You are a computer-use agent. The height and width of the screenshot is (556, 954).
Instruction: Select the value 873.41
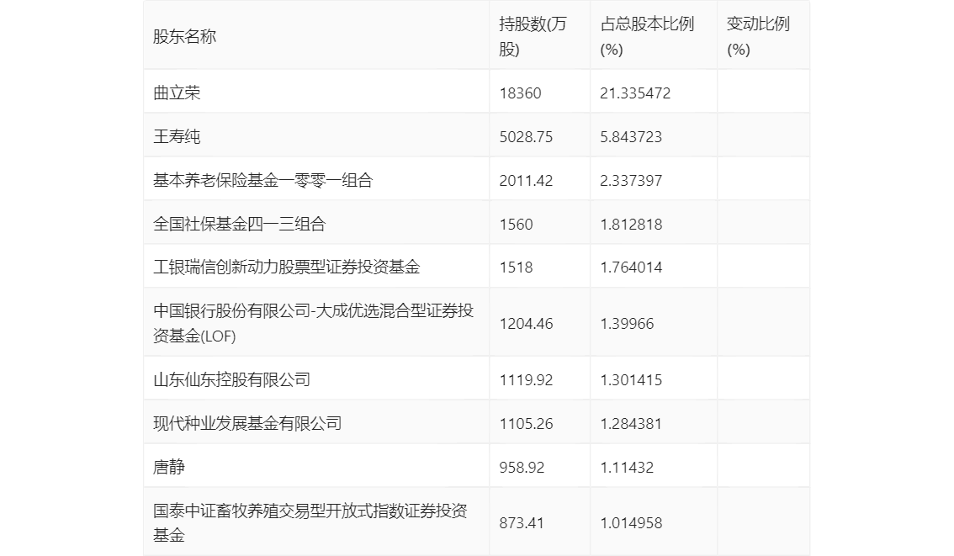[x=522, y=523]
